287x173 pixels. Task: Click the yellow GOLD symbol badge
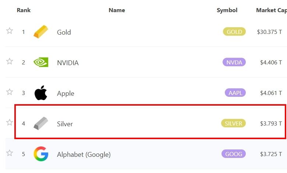(234, 32)
